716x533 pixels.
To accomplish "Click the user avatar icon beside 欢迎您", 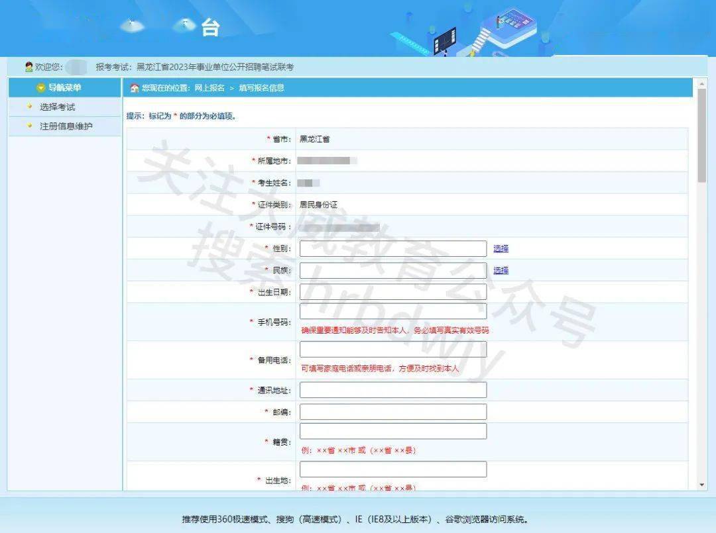I will point(29,66).
